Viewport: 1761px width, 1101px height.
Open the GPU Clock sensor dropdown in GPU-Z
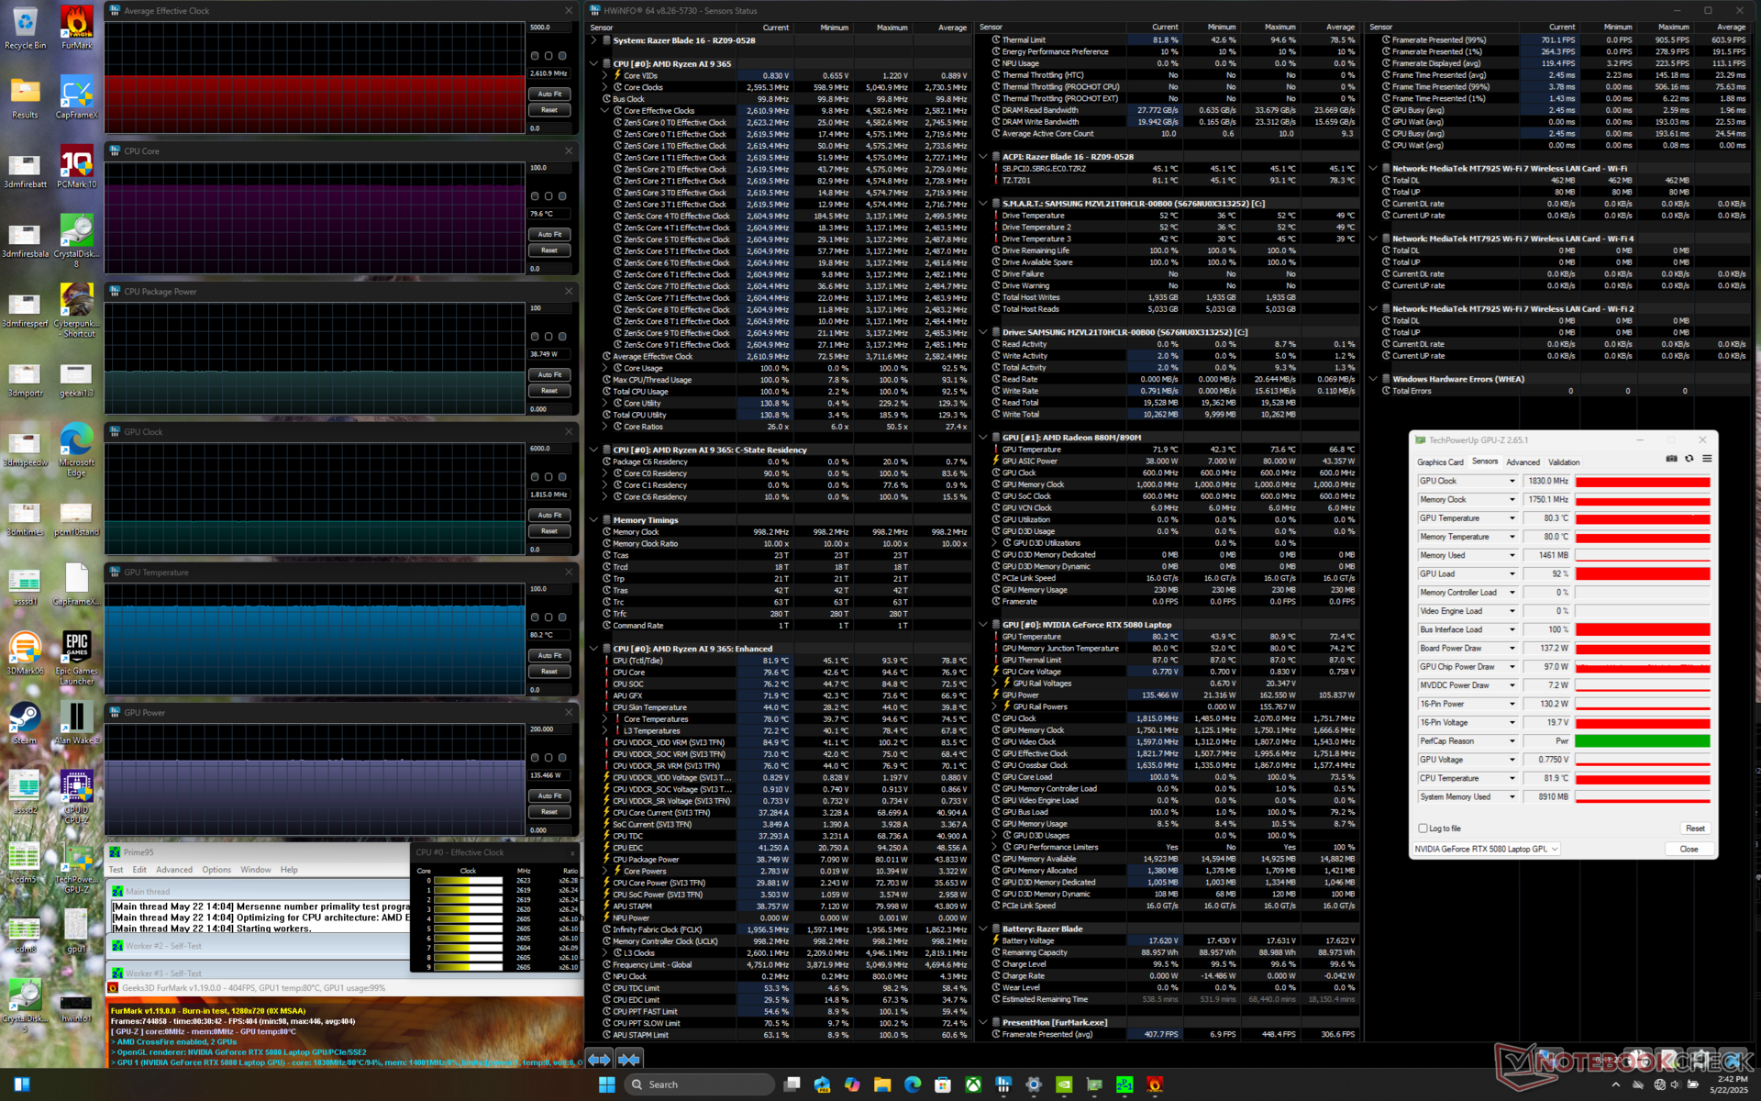coord(1512,482)
